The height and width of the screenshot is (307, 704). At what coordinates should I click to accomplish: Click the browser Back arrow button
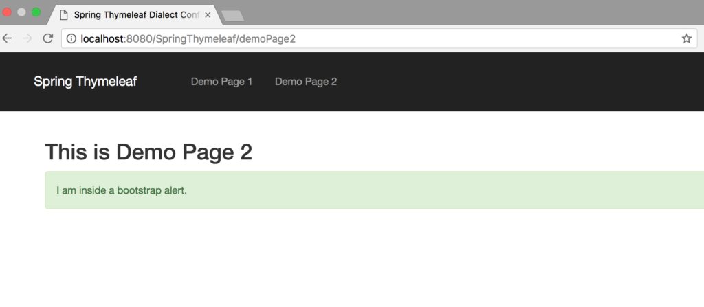pyautogui.click(x=8, y=38)
